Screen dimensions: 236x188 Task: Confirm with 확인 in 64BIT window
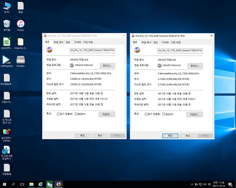click(x=170, y=136)
